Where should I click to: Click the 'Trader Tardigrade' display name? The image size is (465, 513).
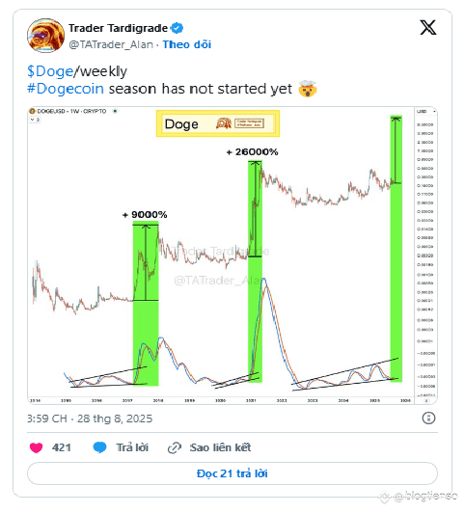[x=118, y=28]
